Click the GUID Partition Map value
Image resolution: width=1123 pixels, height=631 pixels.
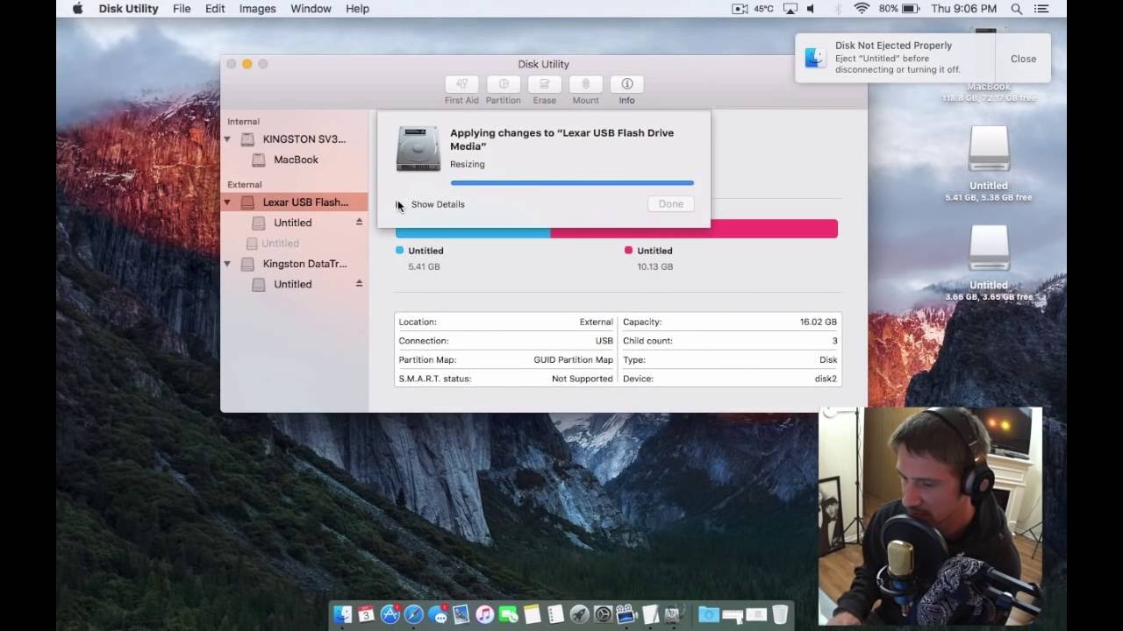click(573, 360)
